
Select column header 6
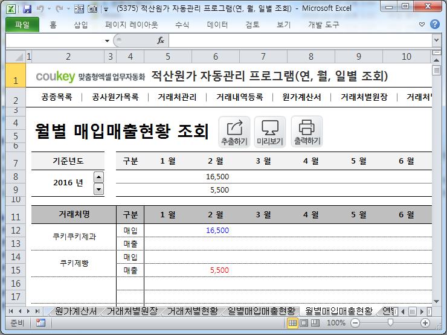(x=216, y=57)
